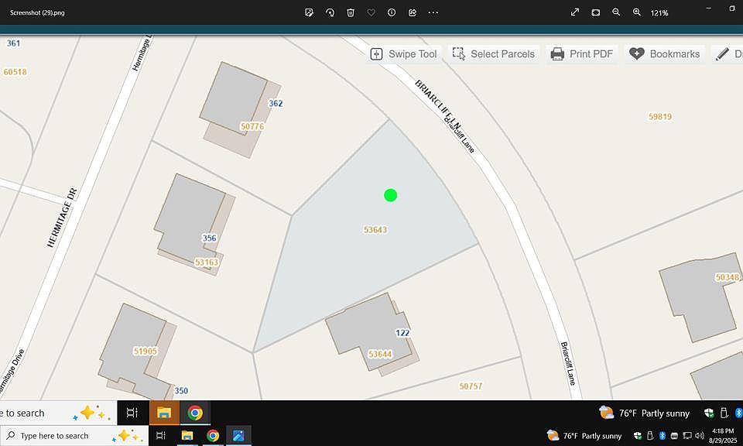Click the Share icon in the top bar
The image size is (743, 446).
[x=413, y=12]
